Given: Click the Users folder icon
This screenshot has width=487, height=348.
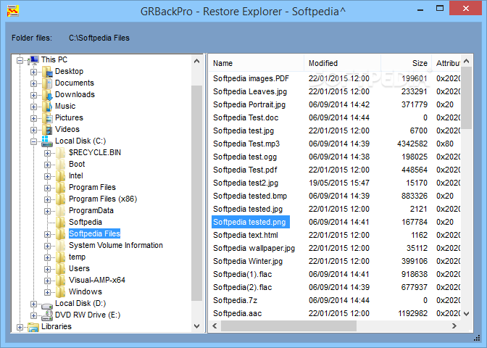Looking at the screenshot, I should (x=61, y=269).
